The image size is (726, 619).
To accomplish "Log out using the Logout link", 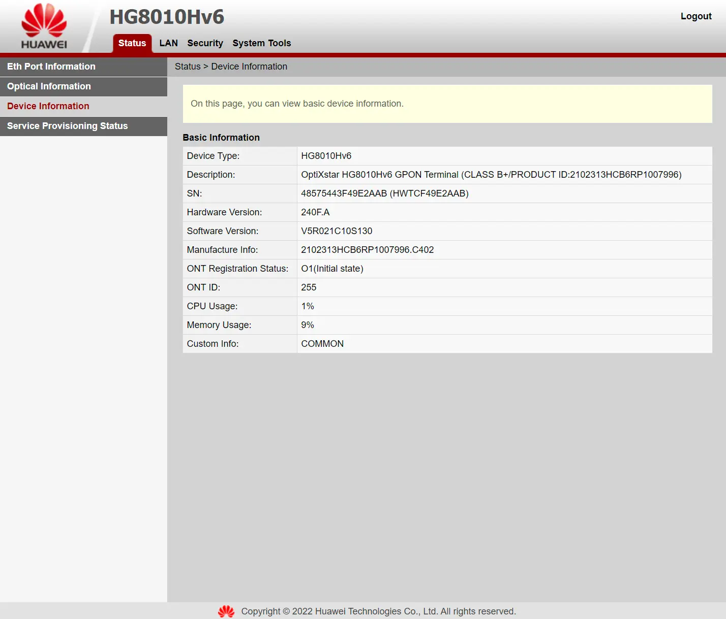I will (x=696, y=16).
